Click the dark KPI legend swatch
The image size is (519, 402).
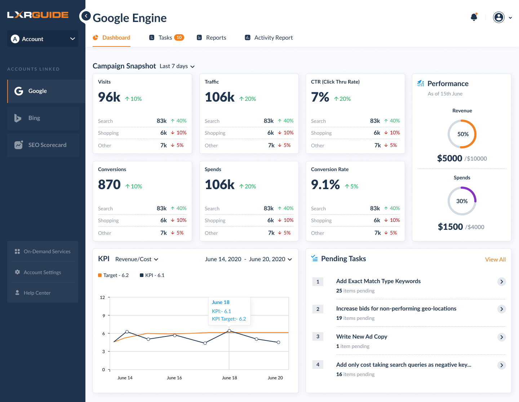click(142, 275)
